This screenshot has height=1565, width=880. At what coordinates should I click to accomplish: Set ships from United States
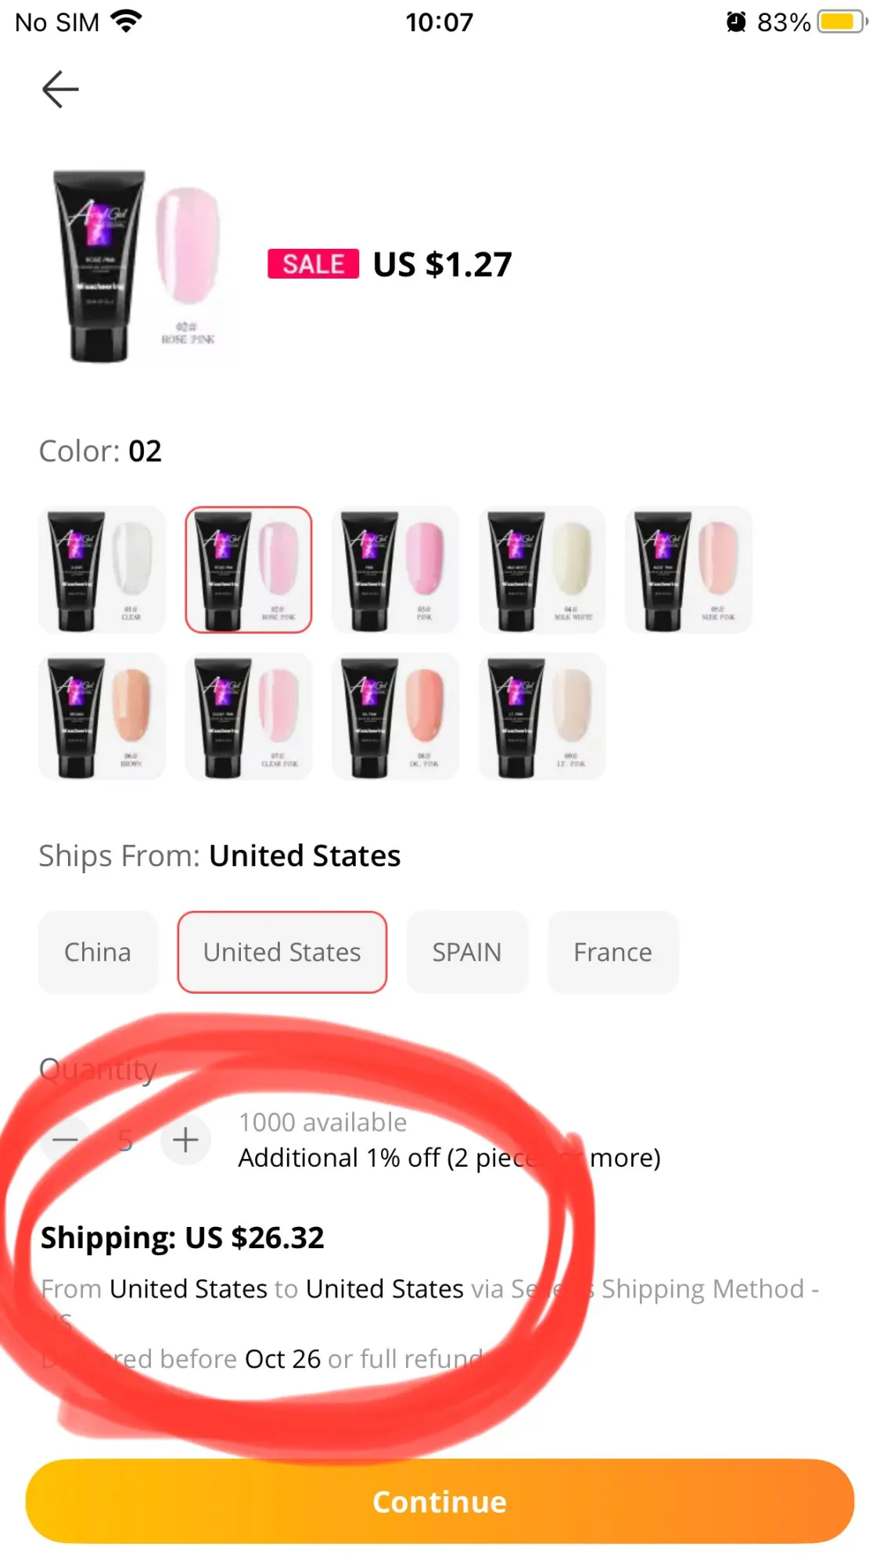[282, 952]
